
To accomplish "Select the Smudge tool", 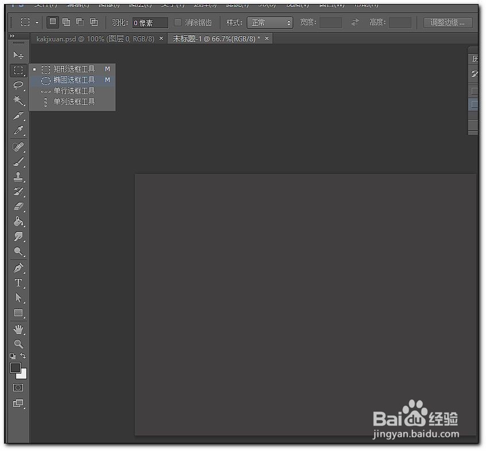I will [18, 236].
